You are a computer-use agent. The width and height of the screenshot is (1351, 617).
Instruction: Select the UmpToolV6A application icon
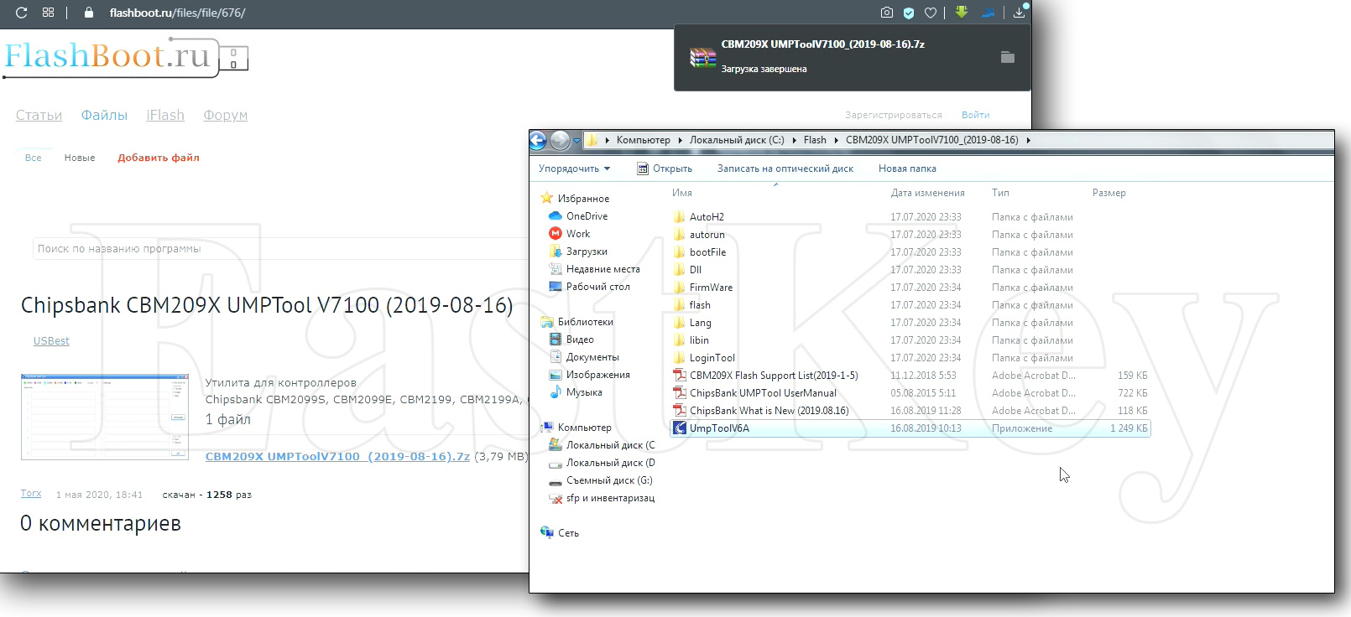(x=680, y=428)
